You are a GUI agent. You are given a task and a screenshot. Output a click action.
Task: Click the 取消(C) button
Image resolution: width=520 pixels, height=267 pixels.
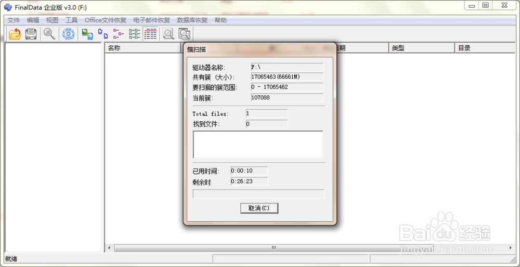[259, 208]
